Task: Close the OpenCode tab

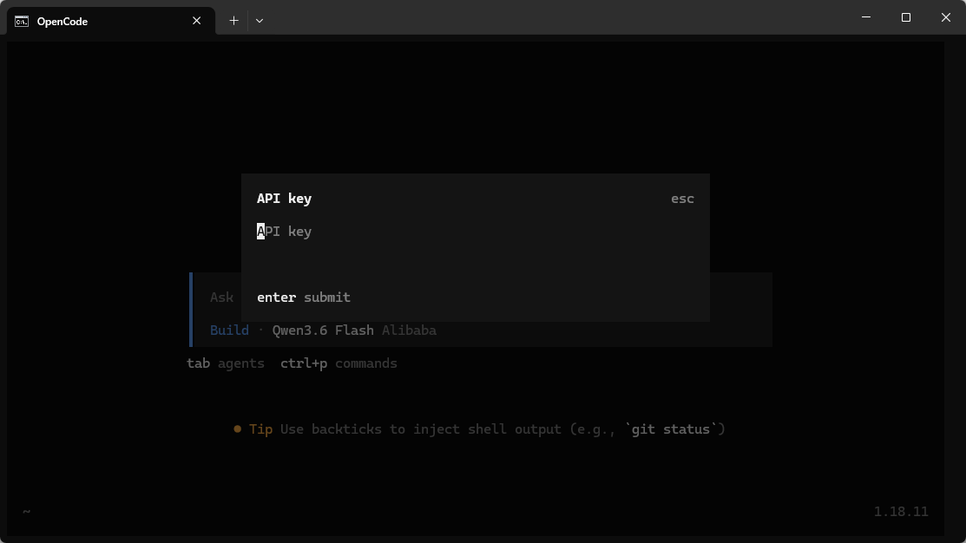Action: 196,21
